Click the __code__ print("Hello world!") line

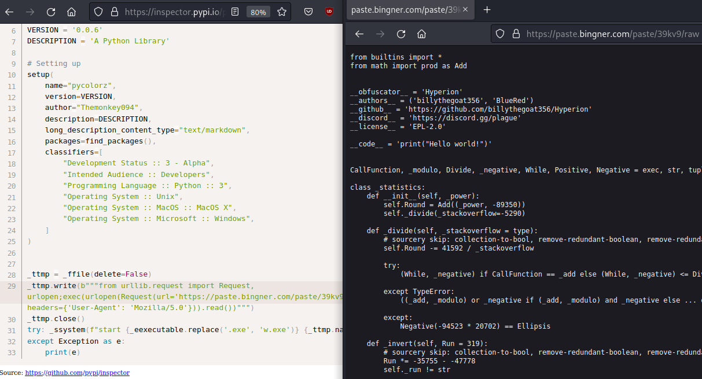click(x=421, y=144)
